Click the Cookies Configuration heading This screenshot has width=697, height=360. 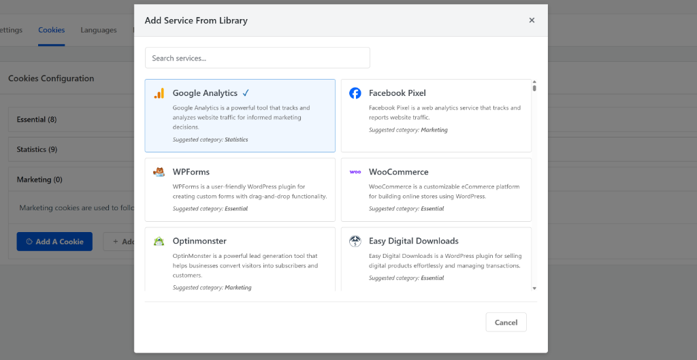(51, 78)
